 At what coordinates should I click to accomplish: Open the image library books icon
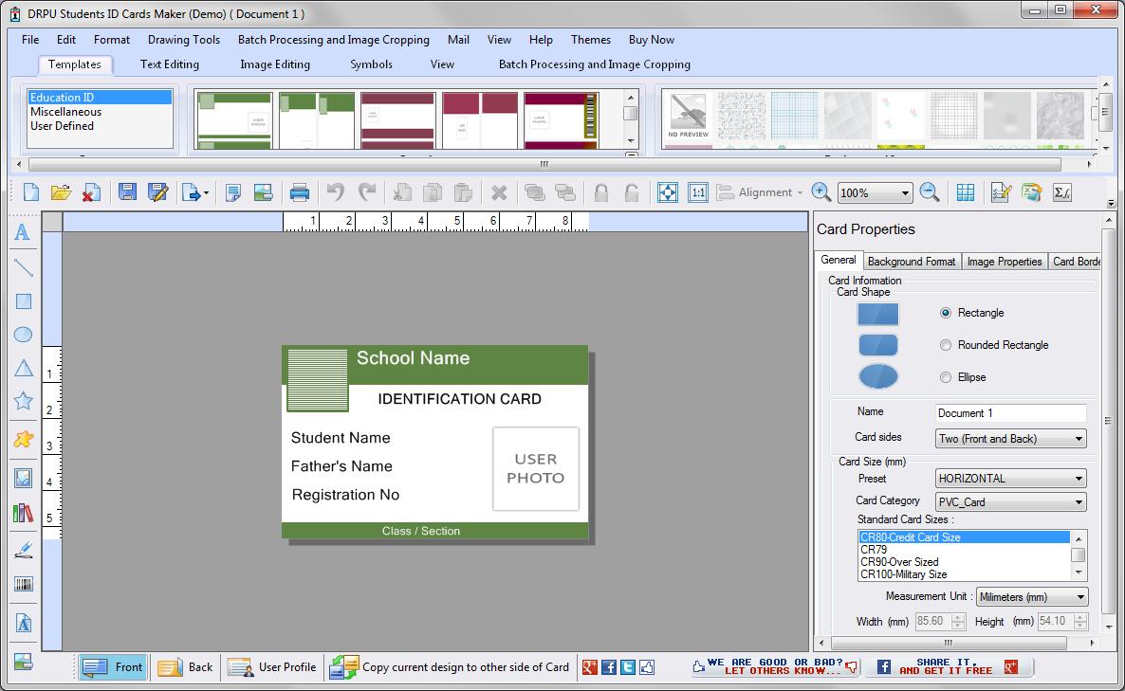click(x=23, y=513)
